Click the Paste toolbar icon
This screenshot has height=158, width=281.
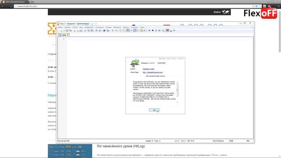[x=92, y=31]
